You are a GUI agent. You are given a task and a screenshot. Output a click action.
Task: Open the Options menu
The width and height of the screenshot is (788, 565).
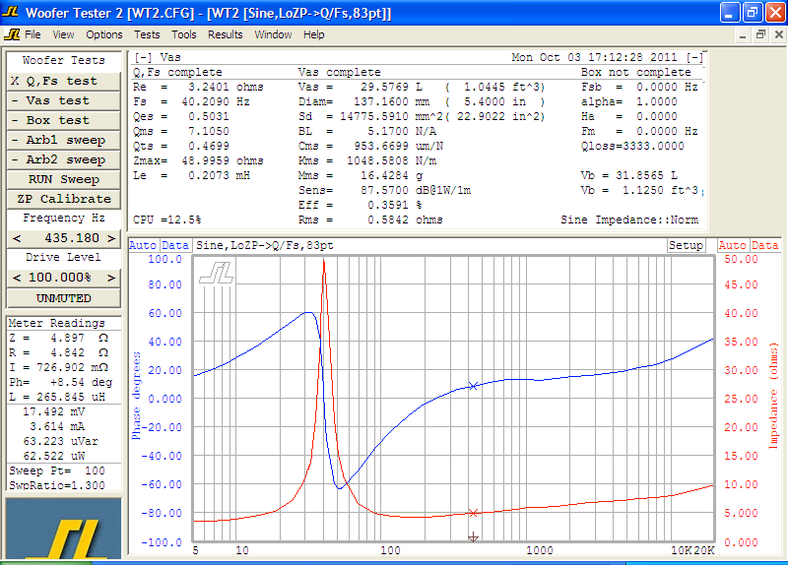tap(104, 34)
